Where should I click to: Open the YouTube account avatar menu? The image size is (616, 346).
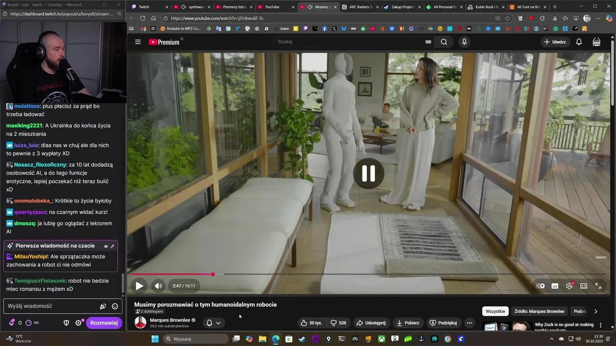596,42
